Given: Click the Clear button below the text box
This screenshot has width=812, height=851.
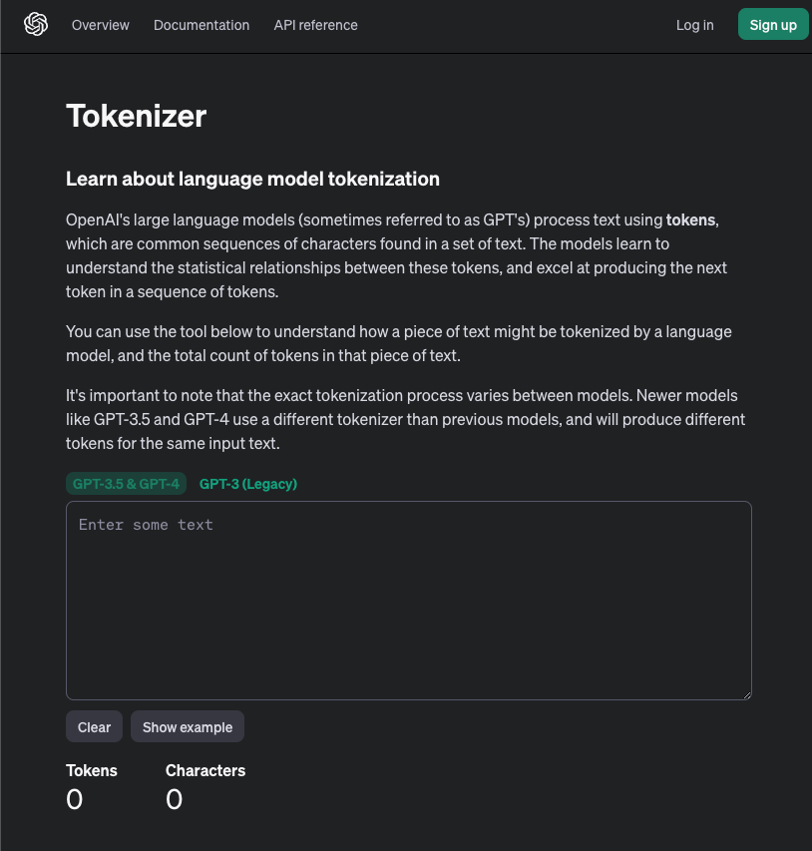Looking at the screenshot, I should pos(94,726).
